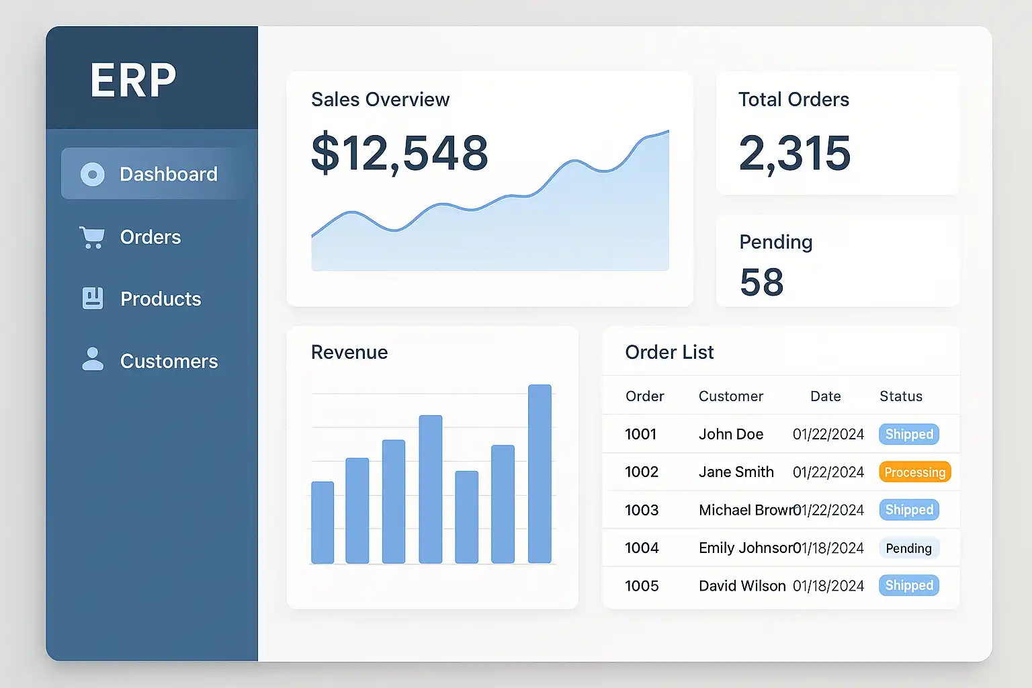Go to the Orders menu label
The height and width of the screenshot is (688, 1032).
(150, 237)
